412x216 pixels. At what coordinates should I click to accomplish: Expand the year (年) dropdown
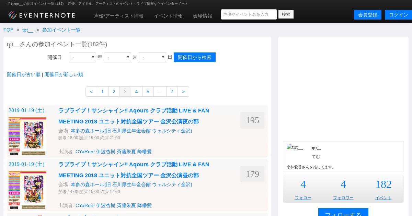pyautogui.click(x=82, y=57)
